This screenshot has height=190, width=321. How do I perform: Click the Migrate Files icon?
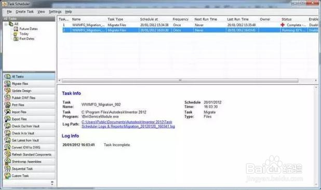point(7,84)
